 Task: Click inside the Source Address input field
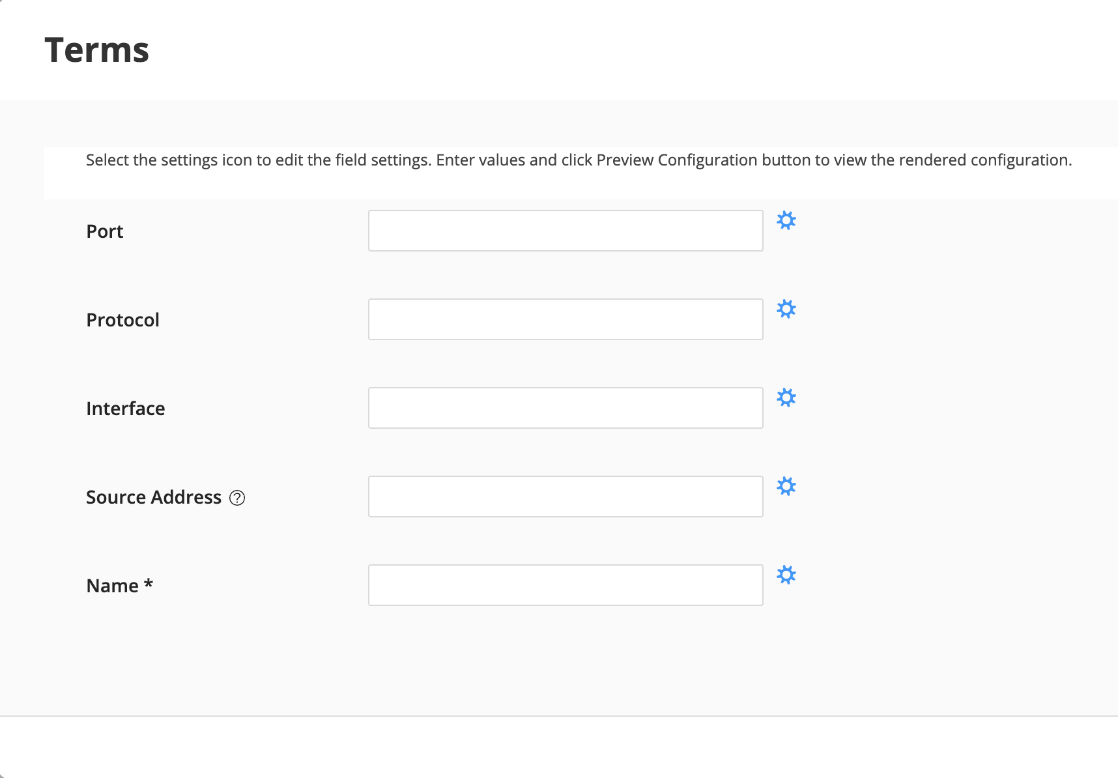click(x=566, y=496)
